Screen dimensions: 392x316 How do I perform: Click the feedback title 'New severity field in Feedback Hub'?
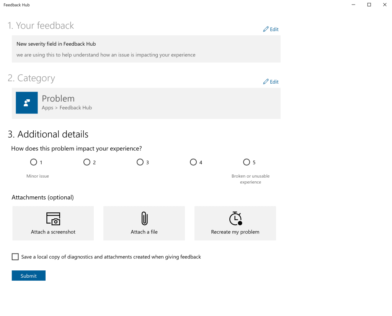click(x=56, y=44)
